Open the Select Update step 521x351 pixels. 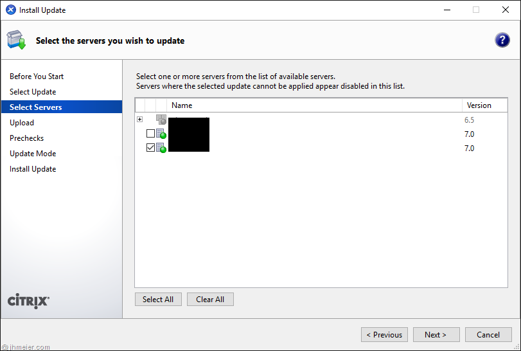(x=33, y=92)
